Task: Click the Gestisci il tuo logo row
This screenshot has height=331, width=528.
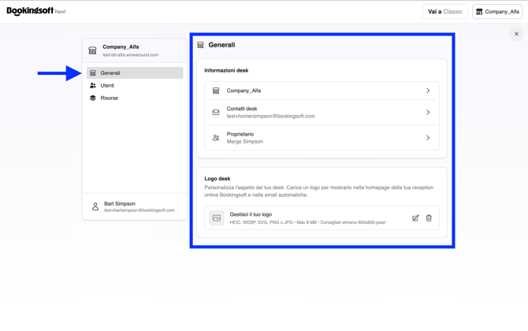Action: pyautogui.click(x=322, y=218)
